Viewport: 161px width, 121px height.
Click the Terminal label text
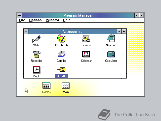[86, 45]
